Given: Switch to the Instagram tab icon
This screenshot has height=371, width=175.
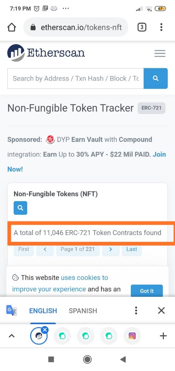Looking at the screenshot, I should pos(132,336).
